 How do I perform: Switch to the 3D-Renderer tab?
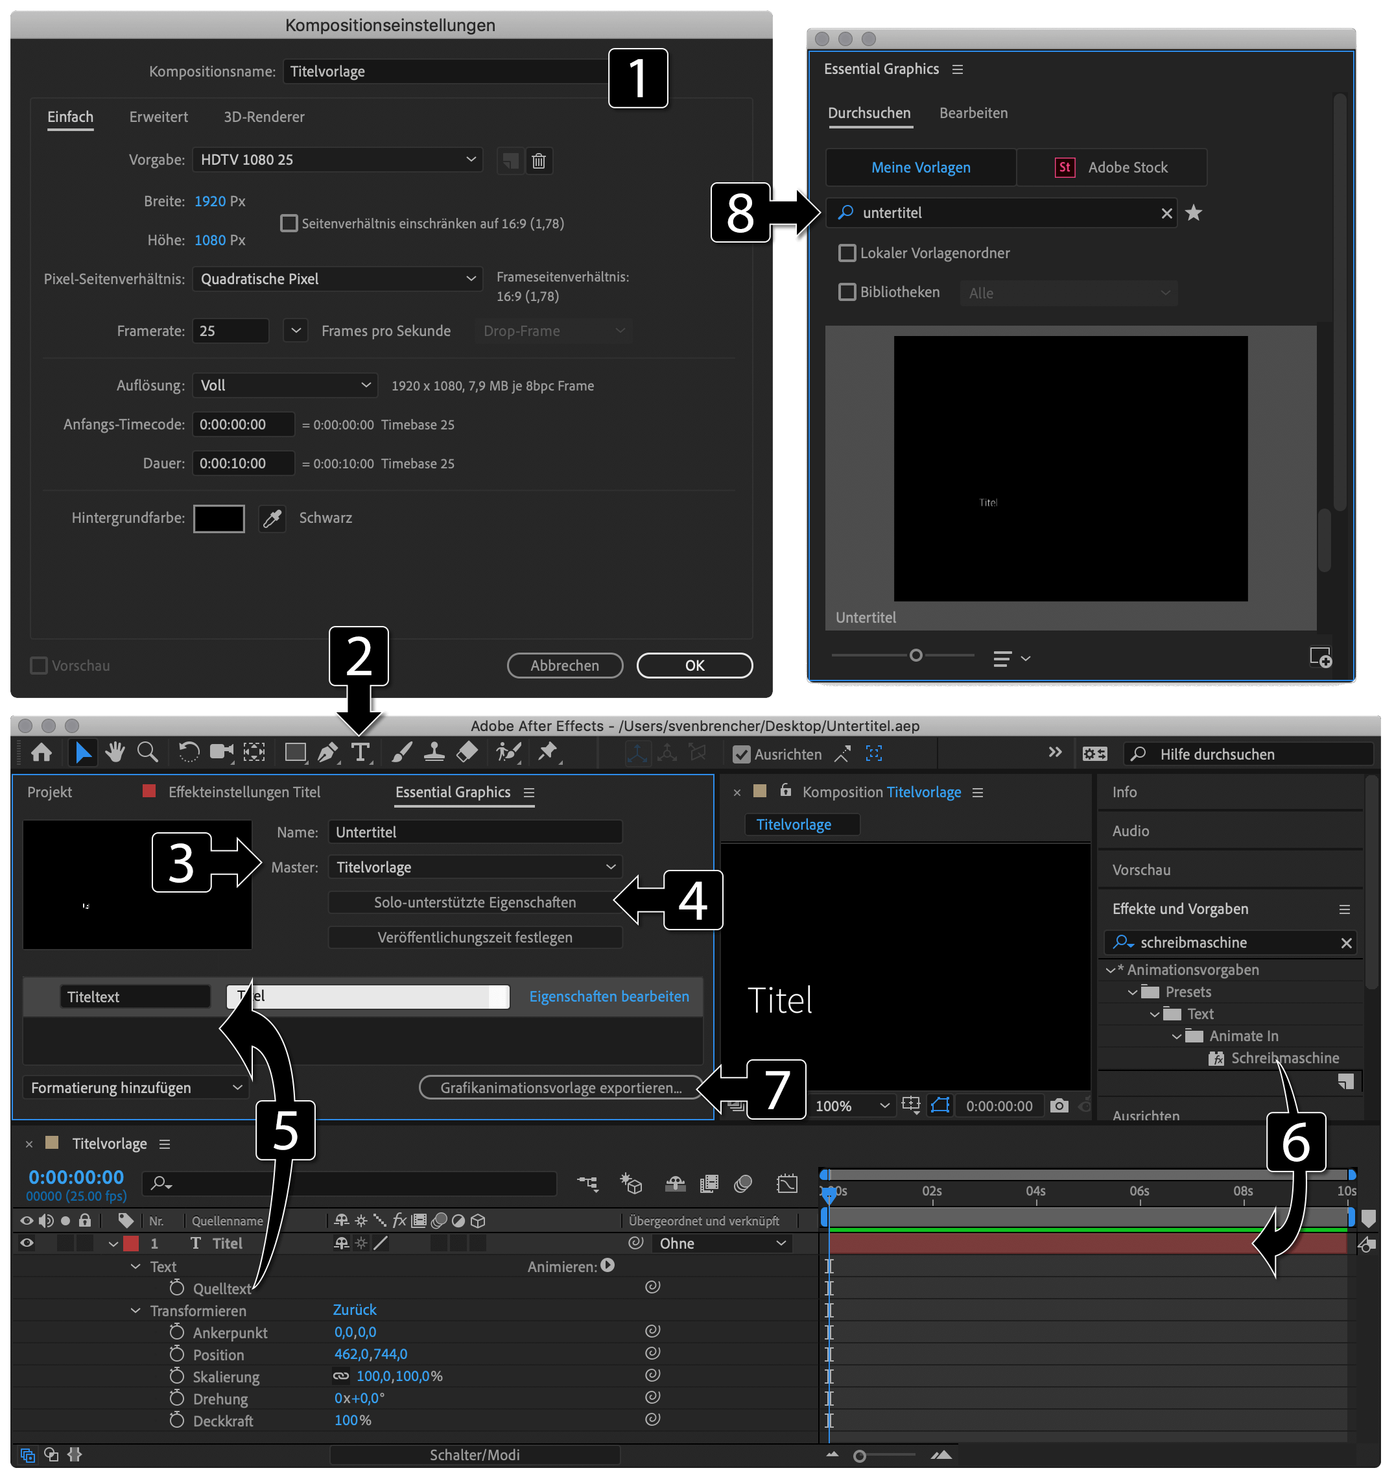[264, 117]
